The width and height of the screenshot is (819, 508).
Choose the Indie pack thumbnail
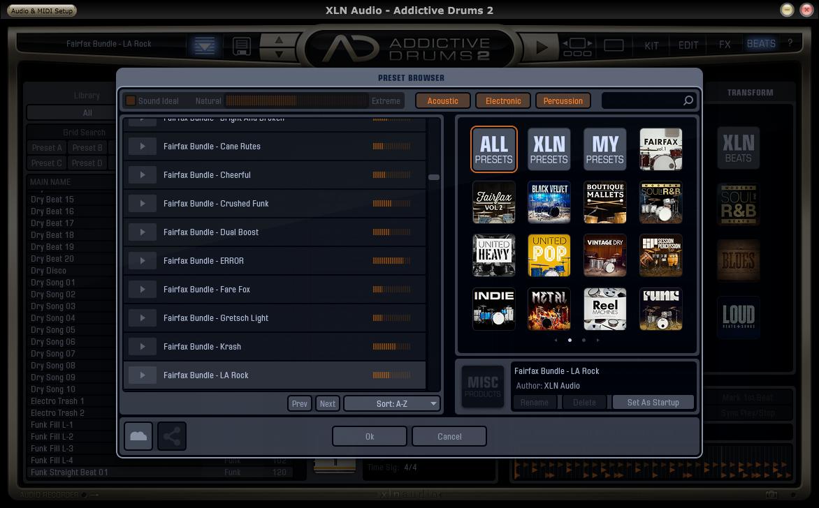pos(493,308)
